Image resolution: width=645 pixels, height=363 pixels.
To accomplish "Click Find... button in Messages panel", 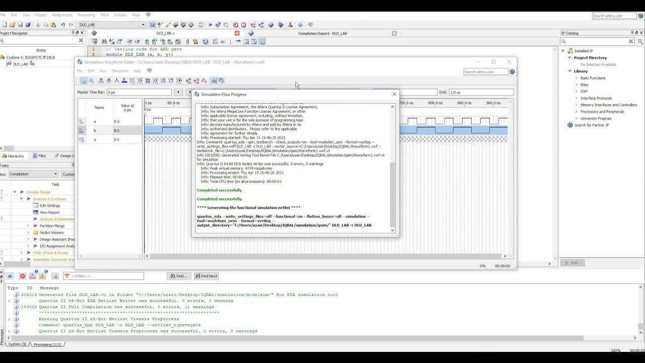I will pos(178,276).
